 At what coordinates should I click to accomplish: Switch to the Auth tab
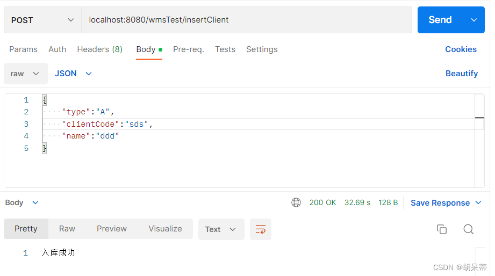pos(57,49)
